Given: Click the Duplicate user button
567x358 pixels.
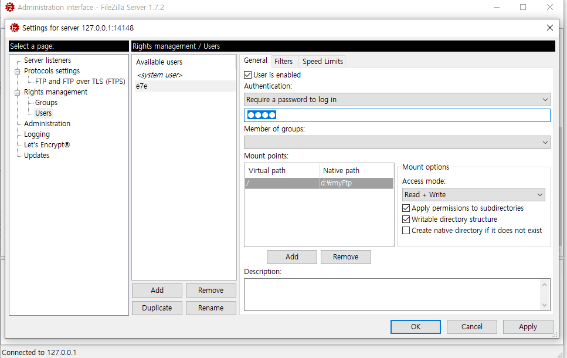Looking at the screenshot, I should point(157,308).
